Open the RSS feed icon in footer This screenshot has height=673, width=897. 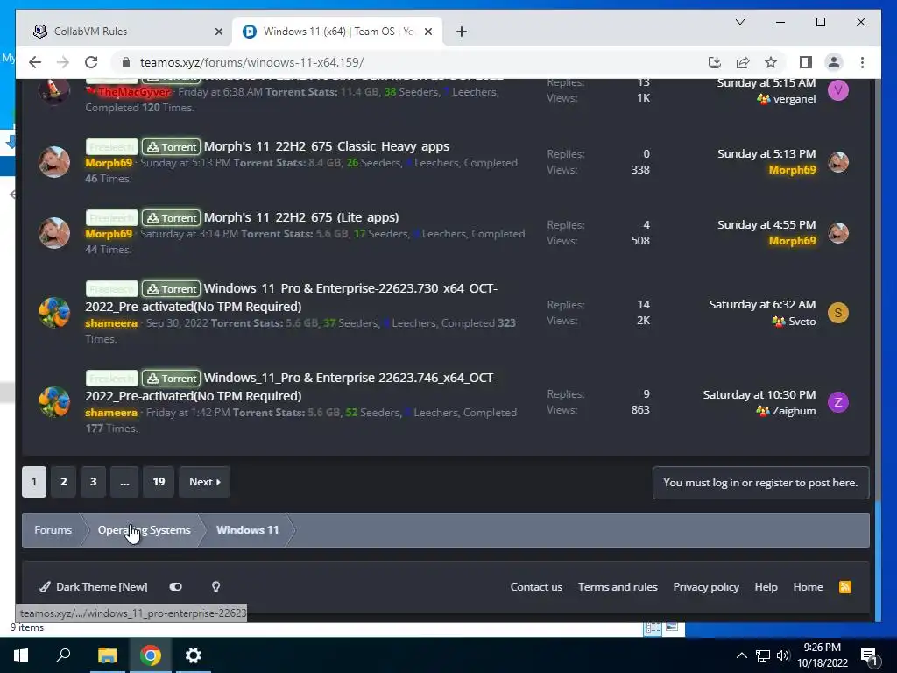pos(845,587)
